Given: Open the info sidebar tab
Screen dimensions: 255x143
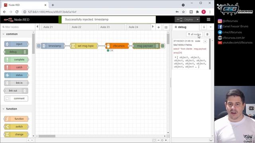Looking at the screenshot, I should tap(204, 27).
